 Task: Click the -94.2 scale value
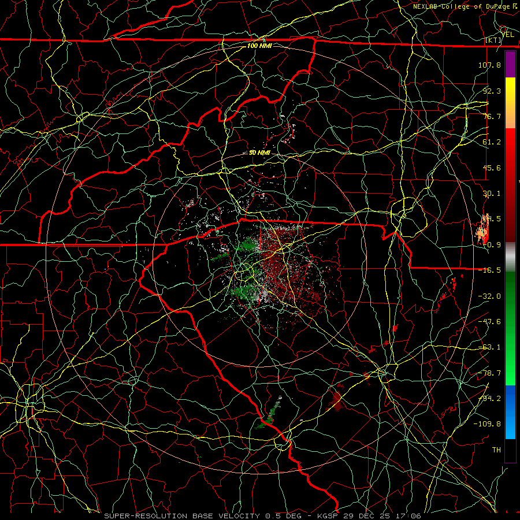tap(489, 399)
